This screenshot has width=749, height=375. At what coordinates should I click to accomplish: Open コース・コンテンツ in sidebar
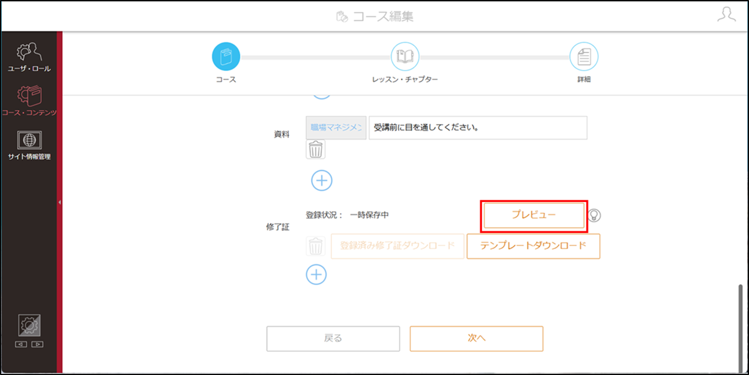29,101
